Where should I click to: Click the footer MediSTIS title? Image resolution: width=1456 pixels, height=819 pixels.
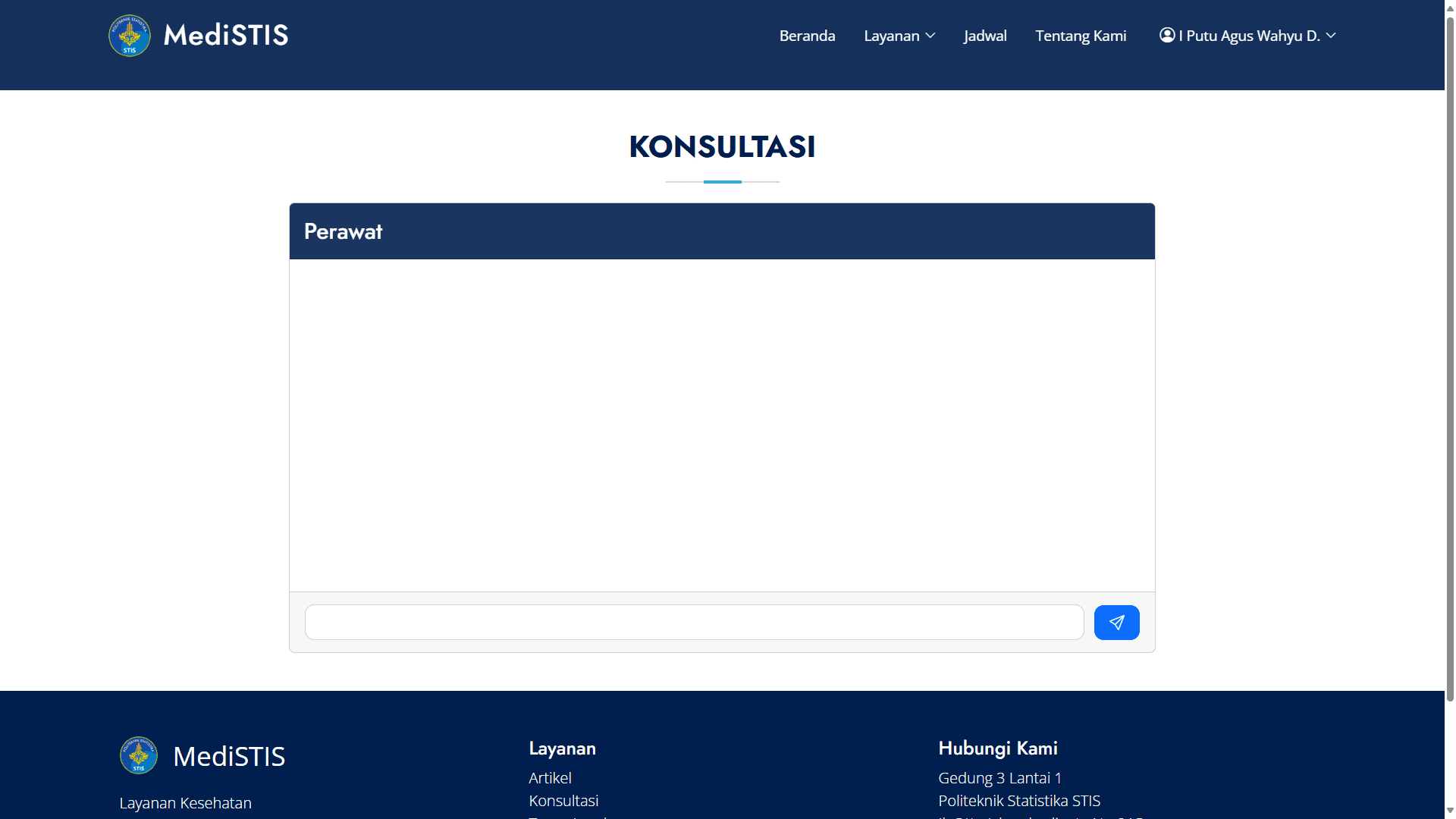(229, 756)
